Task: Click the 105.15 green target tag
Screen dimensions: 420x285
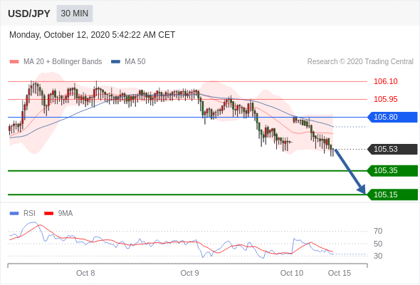Action: click(x=392, y=195)
